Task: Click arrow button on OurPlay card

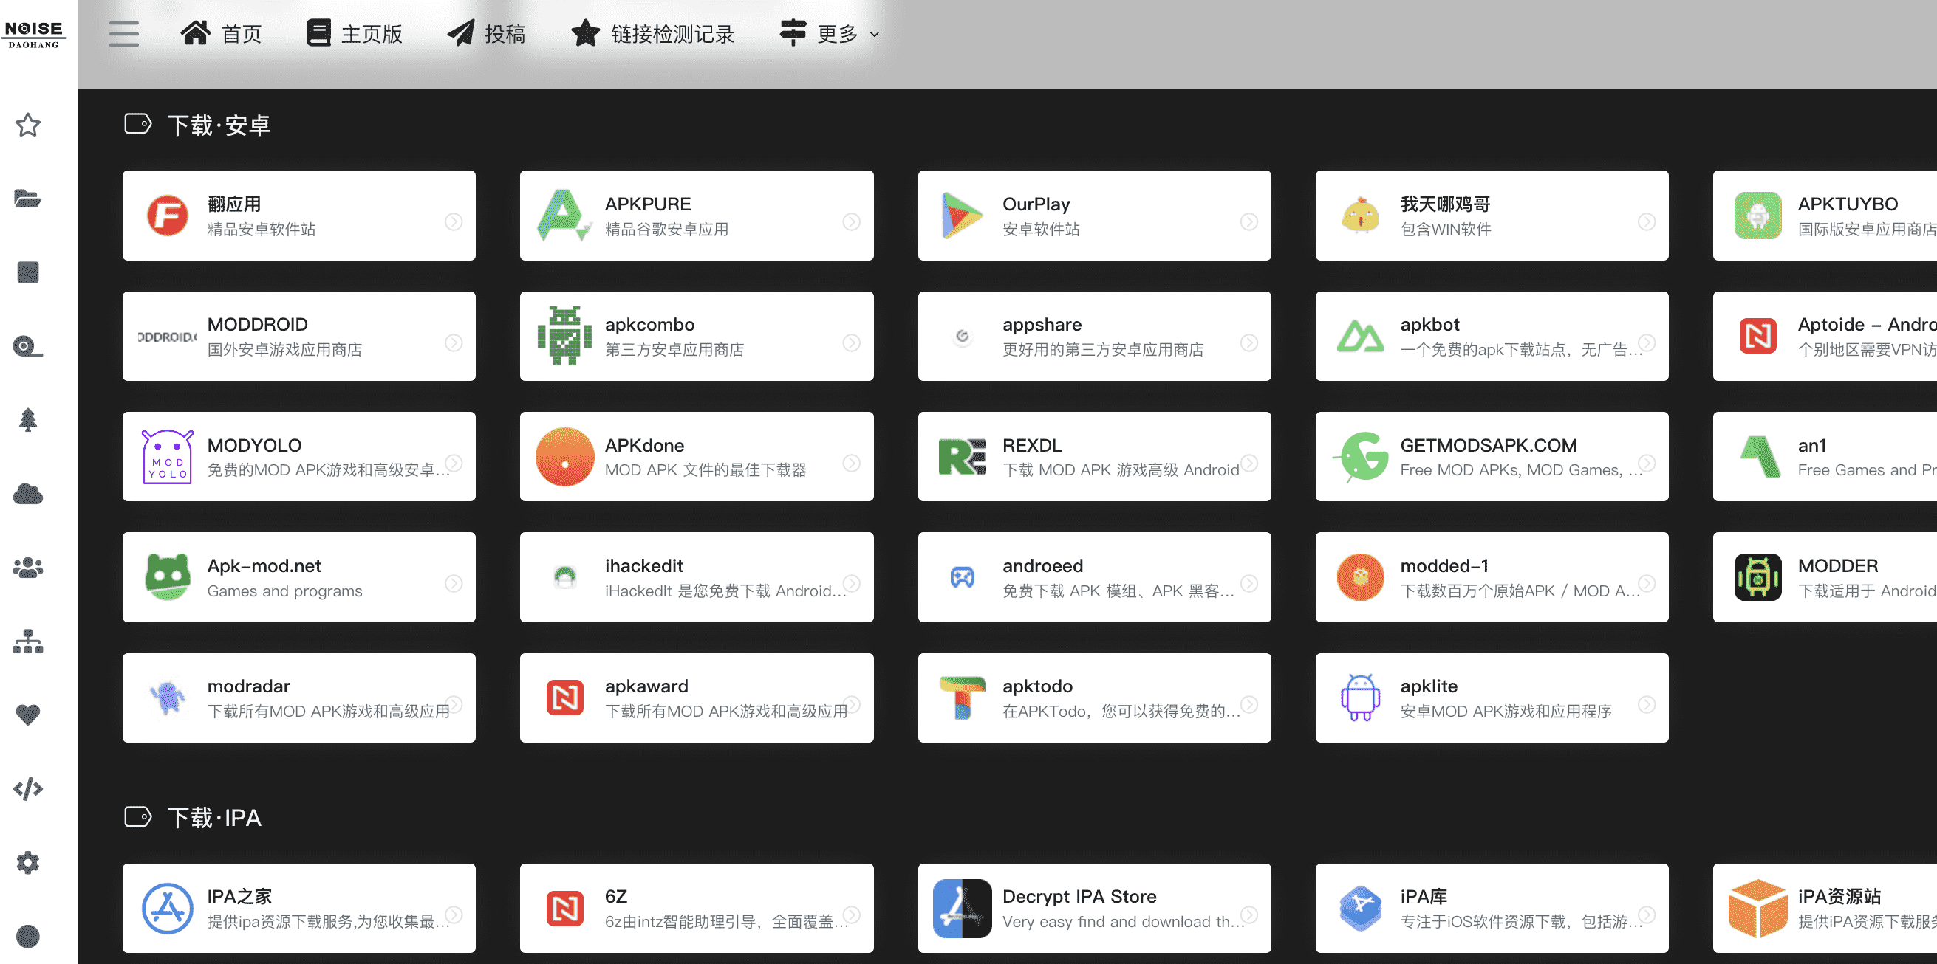Action: [x=1249, y=221]
